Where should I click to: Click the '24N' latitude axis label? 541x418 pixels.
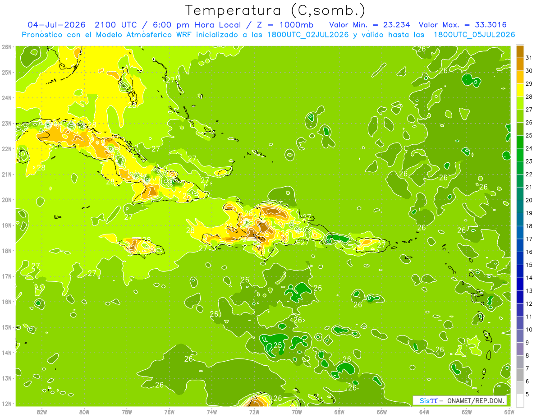(x=7, y=98)
